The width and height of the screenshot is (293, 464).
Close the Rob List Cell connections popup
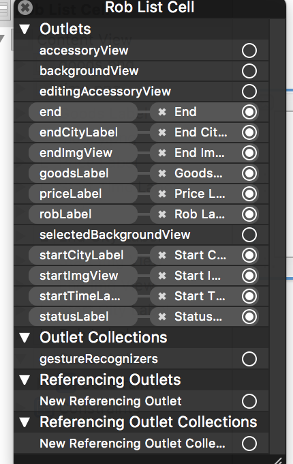pos(25,8)
